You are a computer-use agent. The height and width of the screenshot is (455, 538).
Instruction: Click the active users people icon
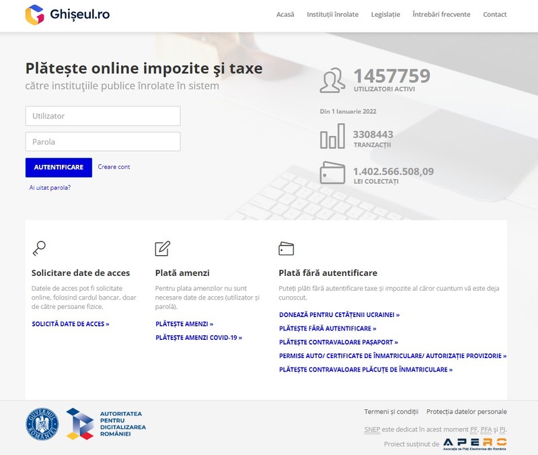tap(332, 80)
